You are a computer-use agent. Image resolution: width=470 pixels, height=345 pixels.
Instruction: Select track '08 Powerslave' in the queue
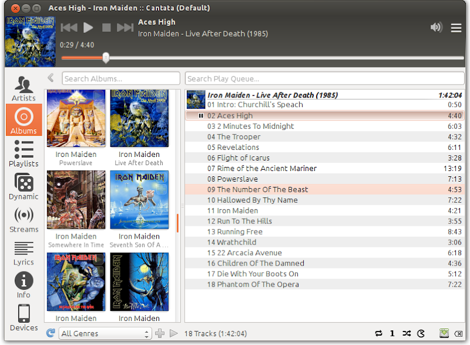[x=325, y=179]
